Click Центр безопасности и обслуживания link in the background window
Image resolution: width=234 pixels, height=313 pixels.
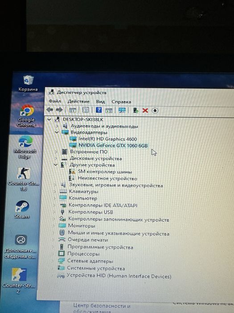102,309
